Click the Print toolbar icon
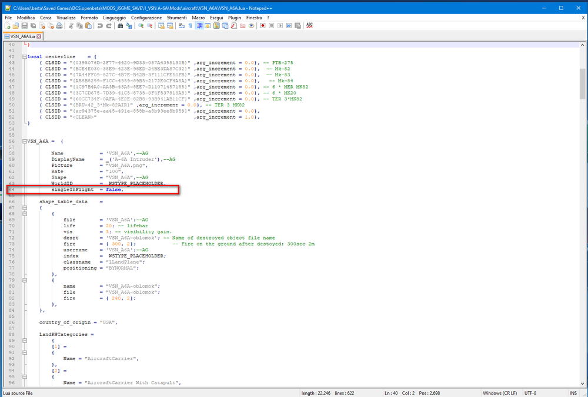Viewport: 588px width, 397px height. tap(60, 26)
